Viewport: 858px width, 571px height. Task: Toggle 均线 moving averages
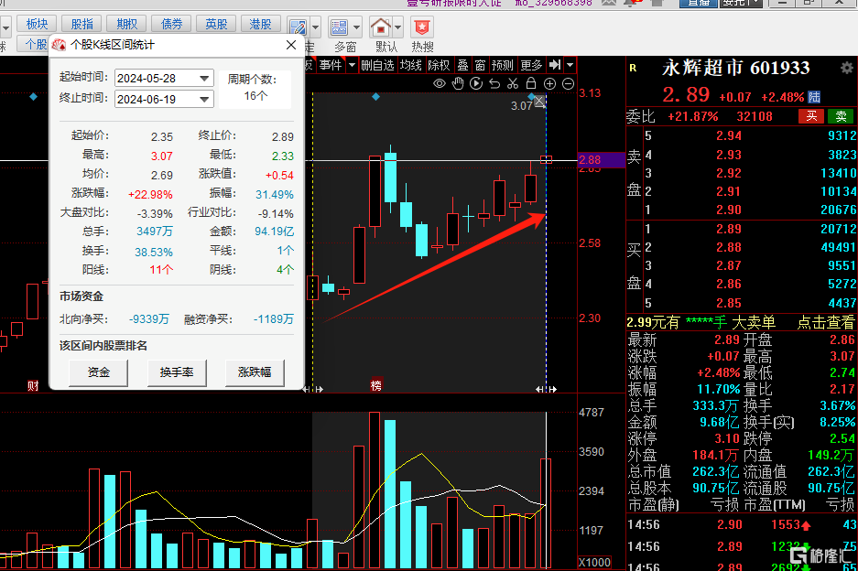[411, 65]
